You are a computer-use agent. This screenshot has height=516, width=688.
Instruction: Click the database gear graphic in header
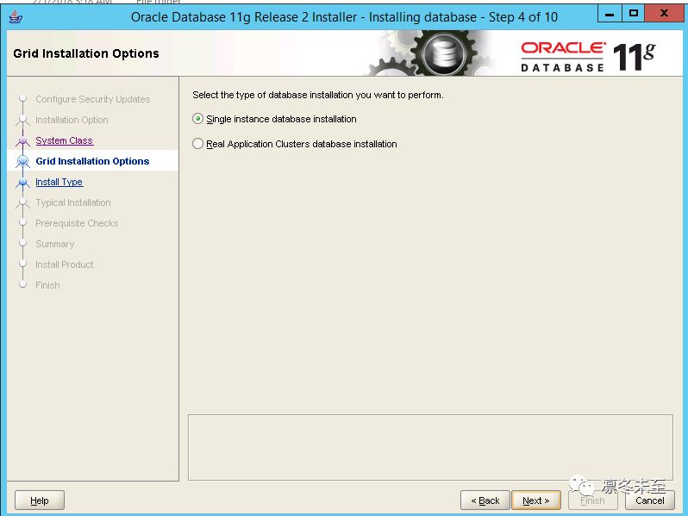tap(443, 53)
